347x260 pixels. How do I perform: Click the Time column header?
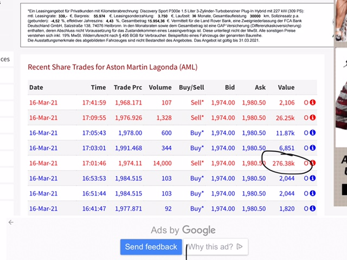point(99,87)
